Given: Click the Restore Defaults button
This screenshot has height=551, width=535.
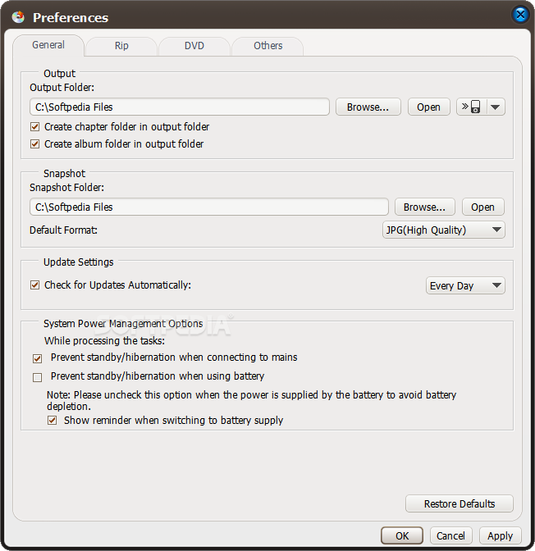Looking at the screenshot, I should pyautogui.click(x=459, y=504).
